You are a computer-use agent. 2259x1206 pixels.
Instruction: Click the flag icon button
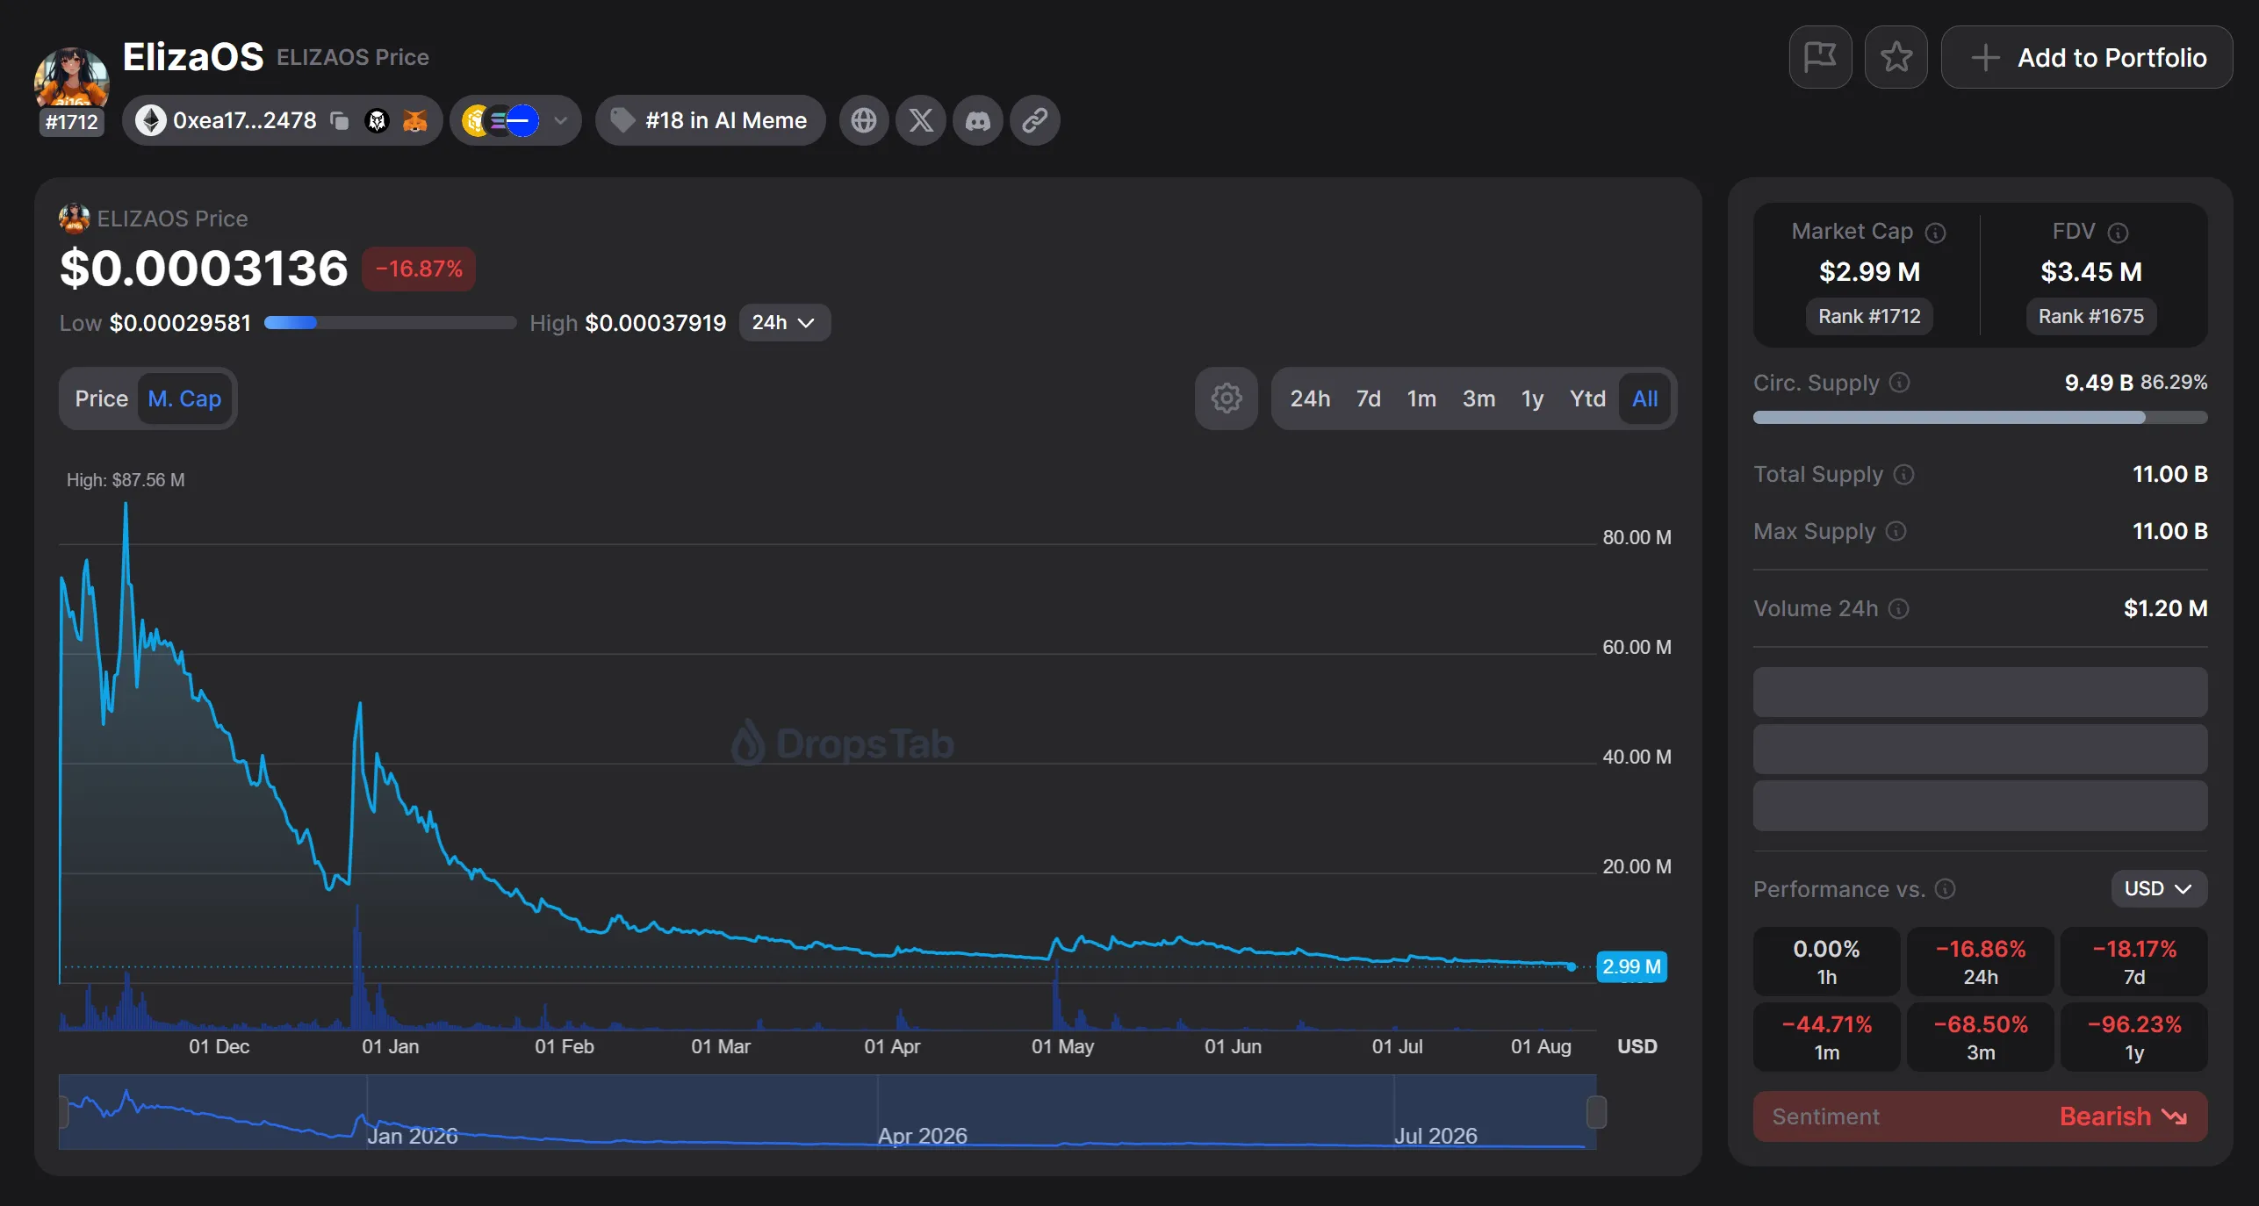point(1821,57)
